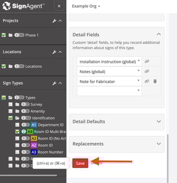Image resolution: width=177 pixels, height=183 pixels.
Task: Toggle the Room Number checkbox
Action: tap(17, 152)
